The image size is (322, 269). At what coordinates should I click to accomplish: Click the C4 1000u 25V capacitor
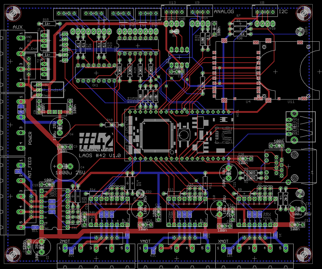(65, 166)
